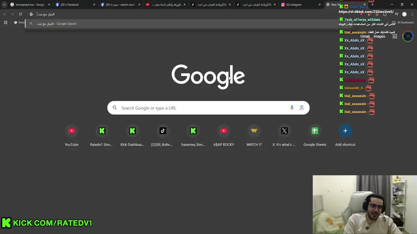Click the Google logo
The image size is (417, 234).
click(x=208, y=77)
